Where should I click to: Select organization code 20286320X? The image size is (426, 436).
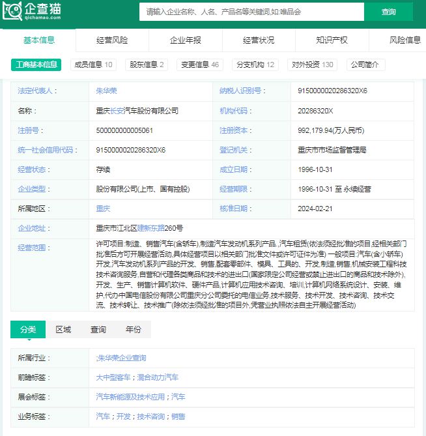(x=315, y=111)
